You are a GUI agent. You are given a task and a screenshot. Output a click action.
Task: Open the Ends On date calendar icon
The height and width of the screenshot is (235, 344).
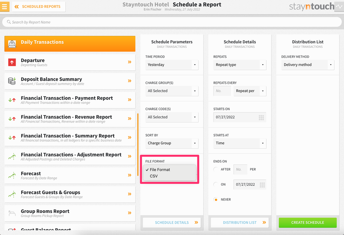[x=262, y=185]
